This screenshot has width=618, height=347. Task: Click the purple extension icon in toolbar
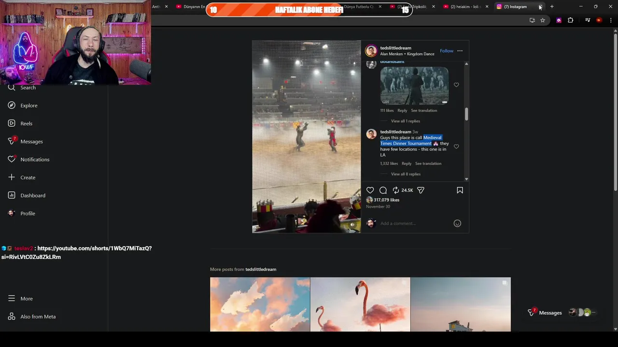click(x=559, y=20)
